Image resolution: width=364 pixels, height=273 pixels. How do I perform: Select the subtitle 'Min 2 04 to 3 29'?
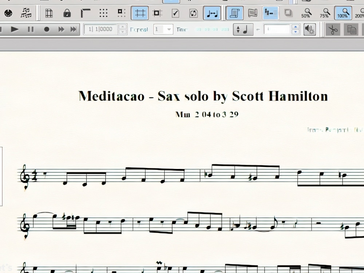click(207, 114)
